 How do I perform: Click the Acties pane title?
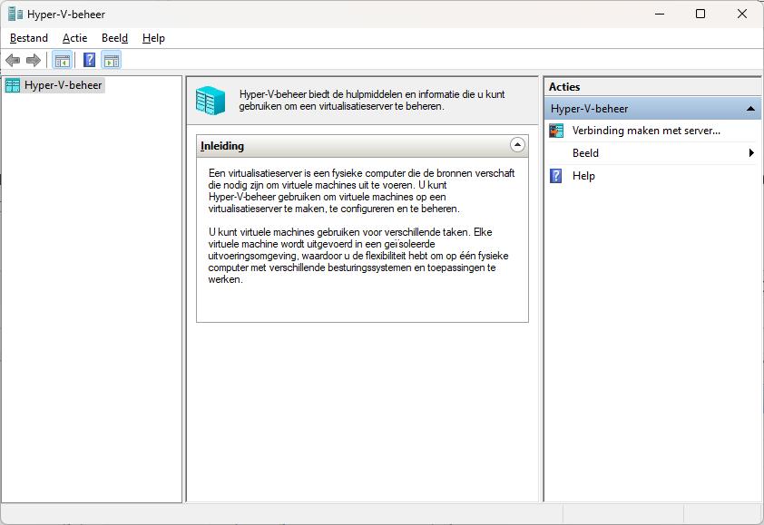pos(564,87)
